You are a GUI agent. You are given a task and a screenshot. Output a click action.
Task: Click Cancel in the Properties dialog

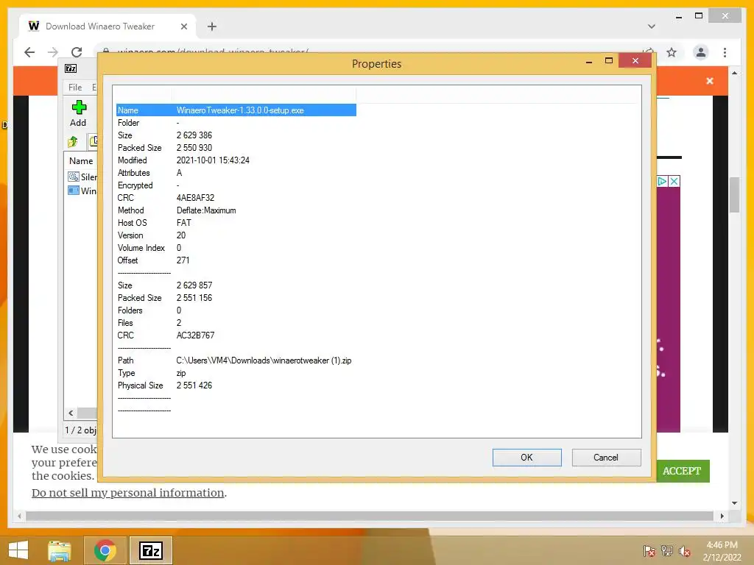click(x=607, y=458)
